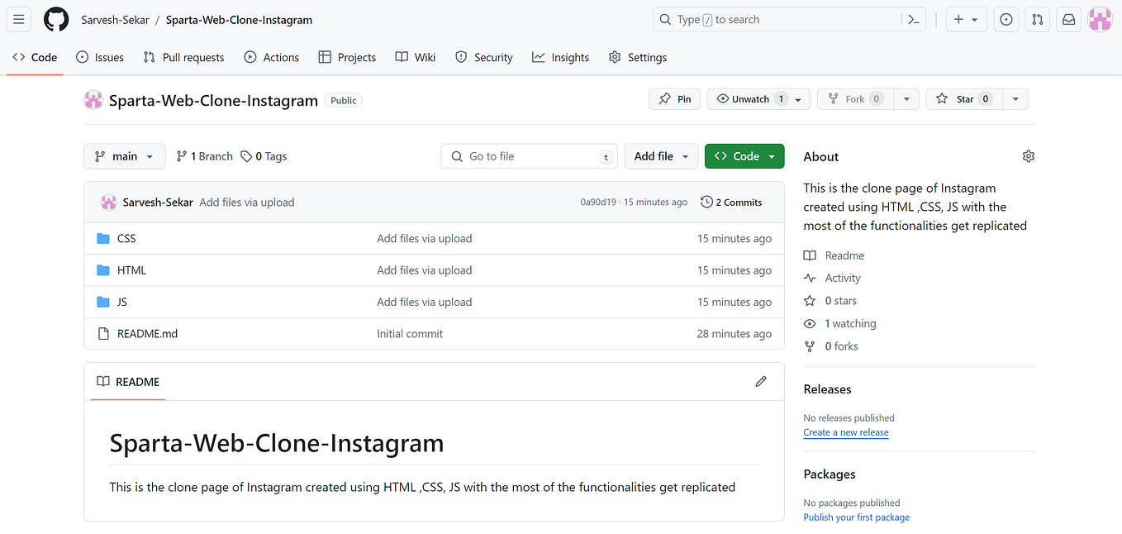Screen dimensions: 1122x534
Task: Pin the repository
Action: point(675,99)
